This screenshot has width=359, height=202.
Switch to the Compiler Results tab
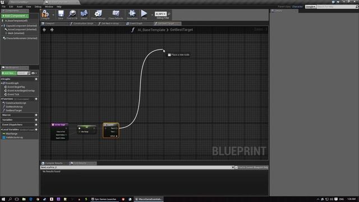pyautogui.click(x=54, y=163)
